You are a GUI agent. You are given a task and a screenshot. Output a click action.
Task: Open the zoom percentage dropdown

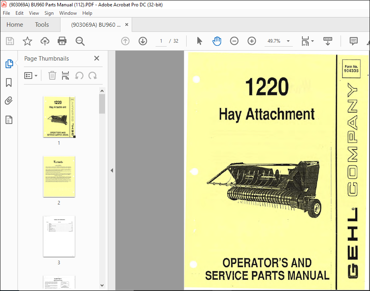coord(288,41)
